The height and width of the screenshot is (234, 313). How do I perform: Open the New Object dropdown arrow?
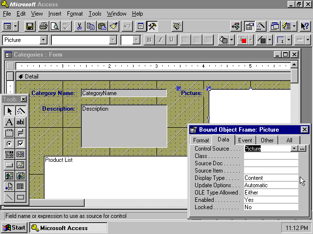pyautogui.click(x=294, y=26)
